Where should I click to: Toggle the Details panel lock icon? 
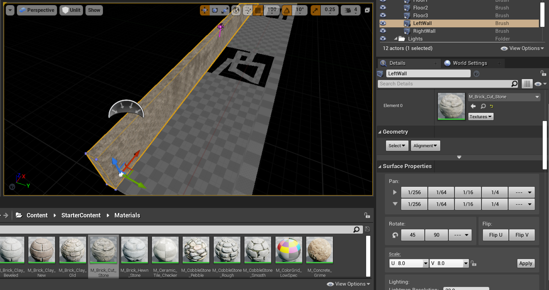click(x=543, y=73)
